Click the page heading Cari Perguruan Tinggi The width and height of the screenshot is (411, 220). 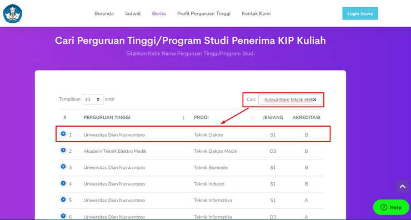[191, 41]
